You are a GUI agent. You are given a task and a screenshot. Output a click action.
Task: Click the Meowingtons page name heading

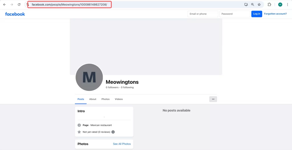[x=122, y=82]
